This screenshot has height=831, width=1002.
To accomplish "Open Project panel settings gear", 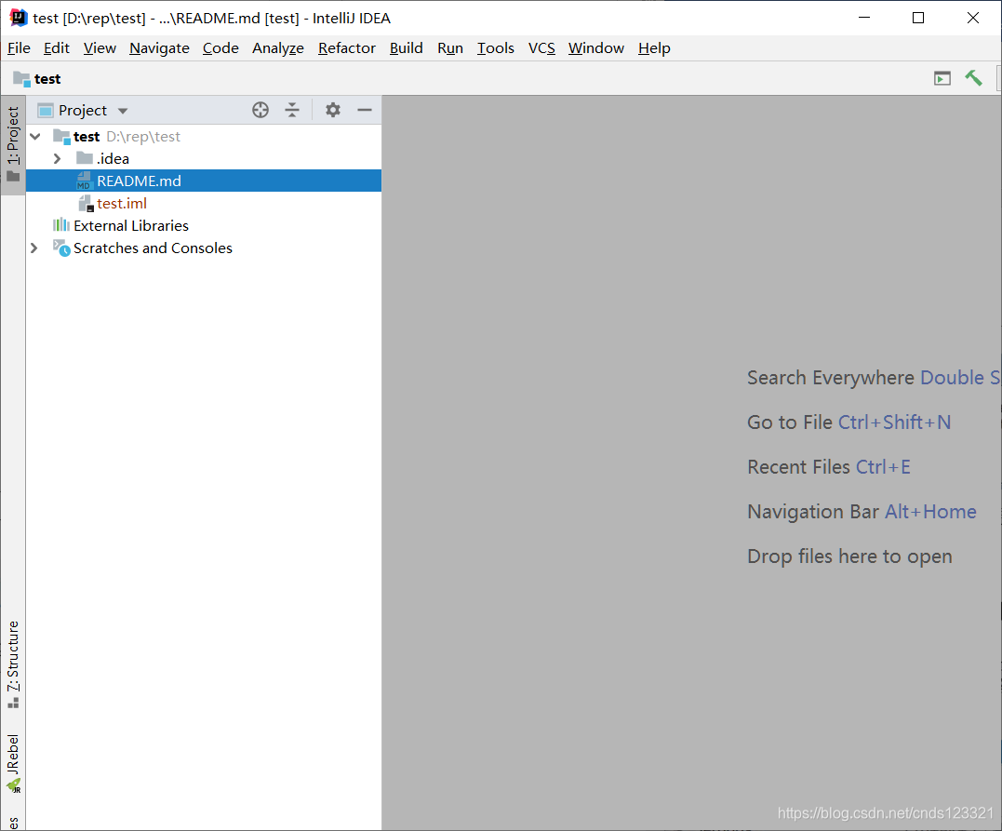I will (x=333, y=110).
